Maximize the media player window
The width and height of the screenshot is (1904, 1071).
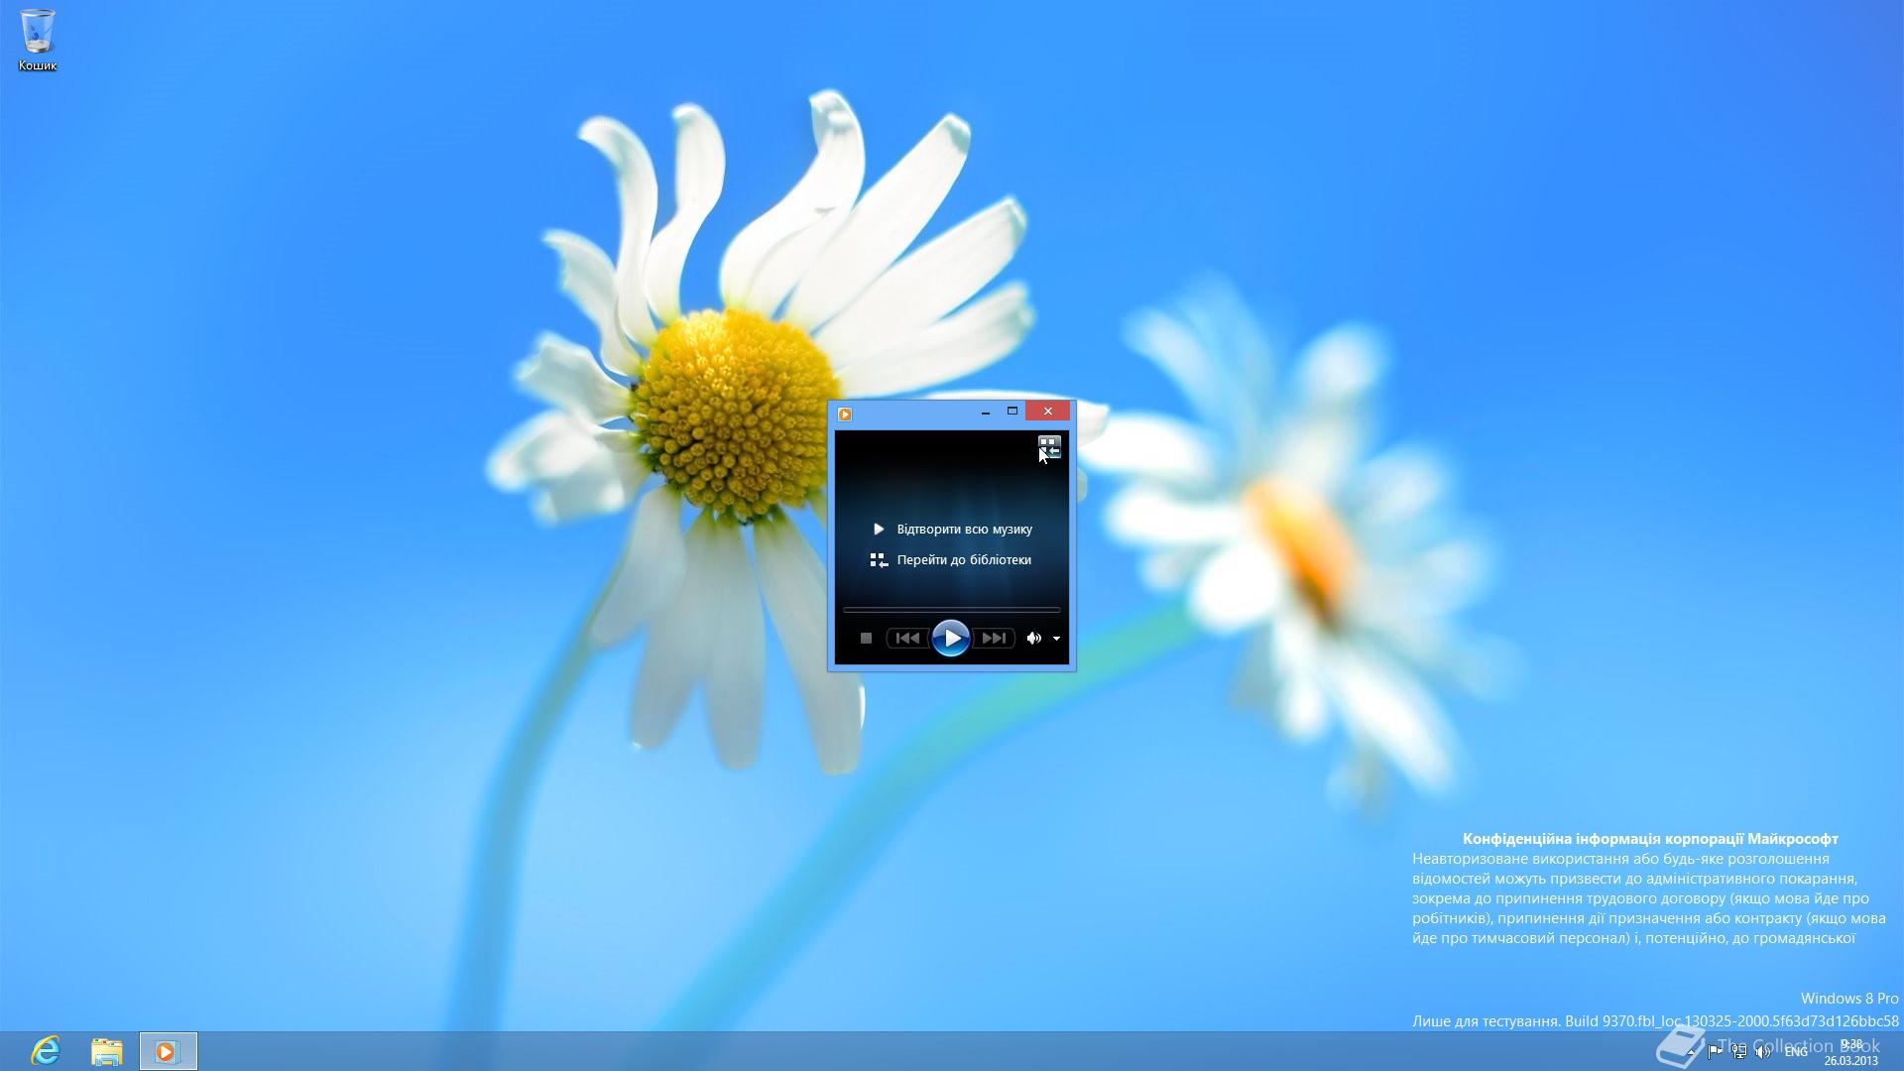(x=1012, y=412)
